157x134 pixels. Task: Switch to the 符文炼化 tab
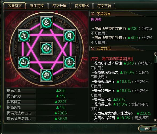pyautogui.click(x=82, y=6)
